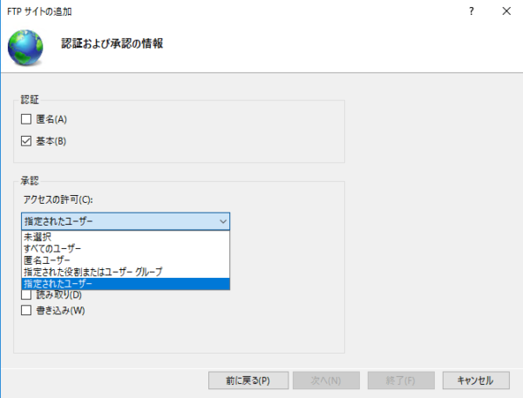Screen dimensions: 523x398
Task: Click the 認証 group label
Action: 30,99
